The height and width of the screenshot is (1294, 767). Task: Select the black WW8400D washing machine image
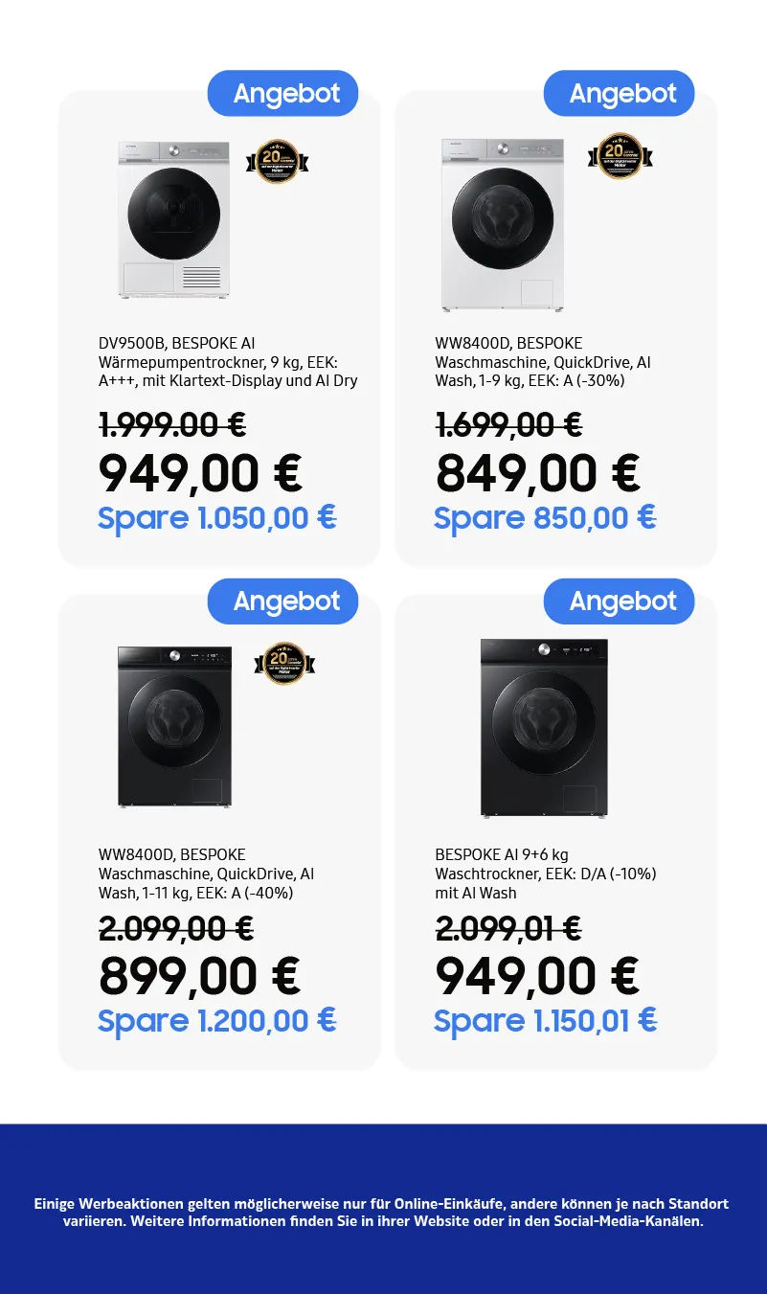tap(174, 727)
